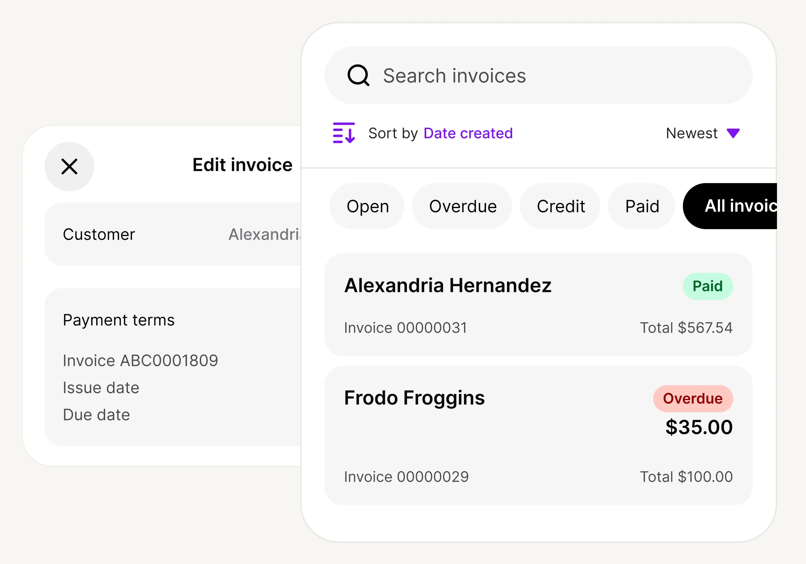Image resolution: width=806 pixels, height=564 pixels.
Task: Switch sorting to show Open invoices only
Action: [367, 206]
